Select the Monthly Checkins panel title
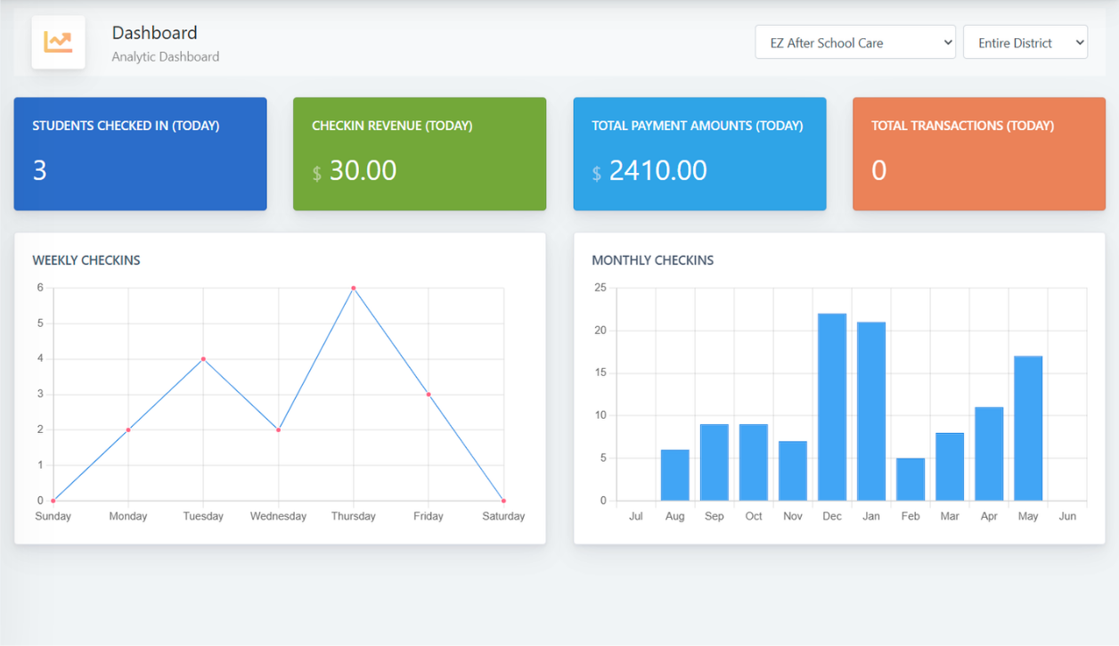The image size is (1119, 646). pyautogui.click(x=653, y=260)
